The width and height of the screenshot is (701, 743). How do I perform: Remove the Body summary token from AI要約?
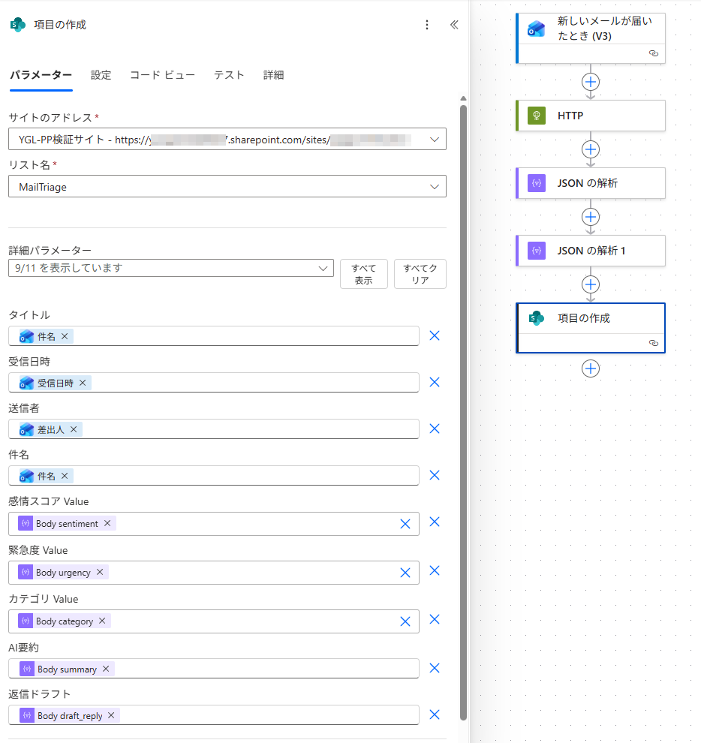click(x=106, y=669)
